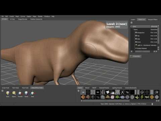
Task: Open the Lighting Presets tab
Action: (117, 88)
